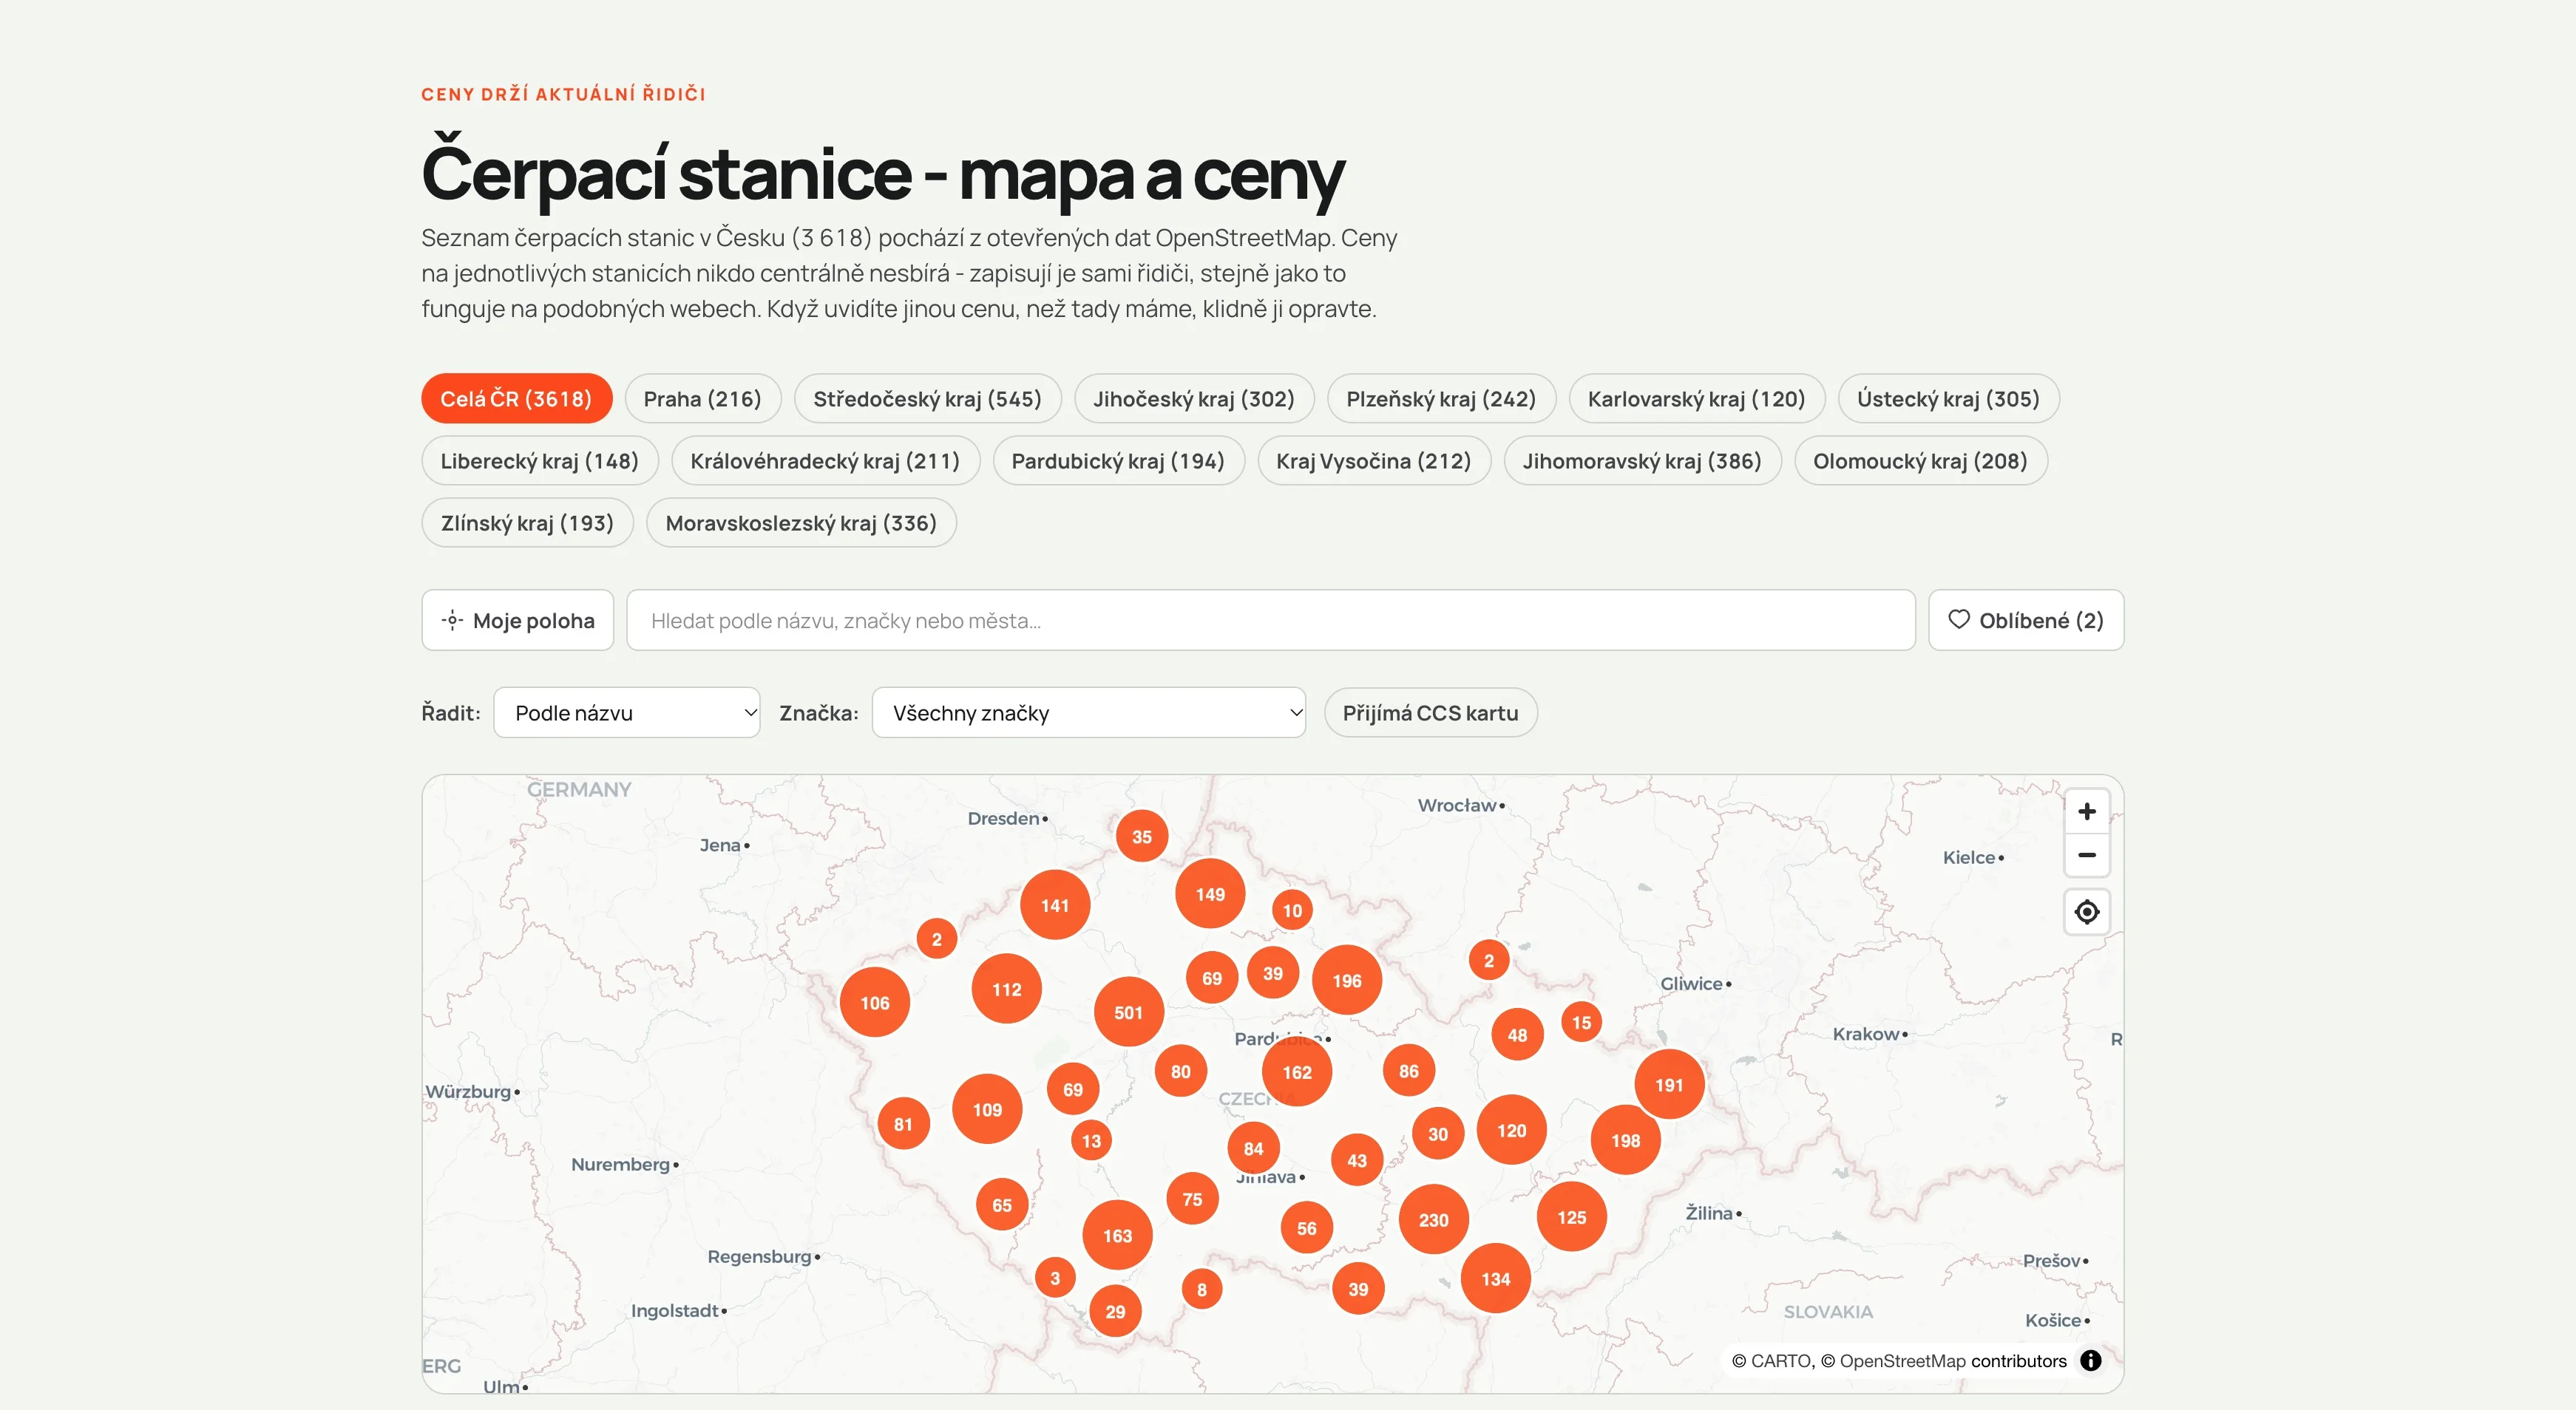Image resolution: width=2576 pixels, height=1410 pixels.
Task: Select the Praha (216) region filter
Action: coord(702,399)
